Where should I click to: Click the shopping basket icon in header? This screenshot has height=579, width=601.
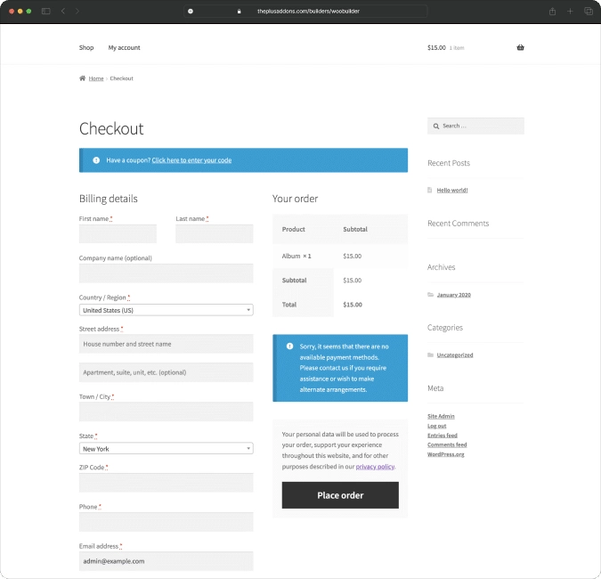[x=520, y=47]
